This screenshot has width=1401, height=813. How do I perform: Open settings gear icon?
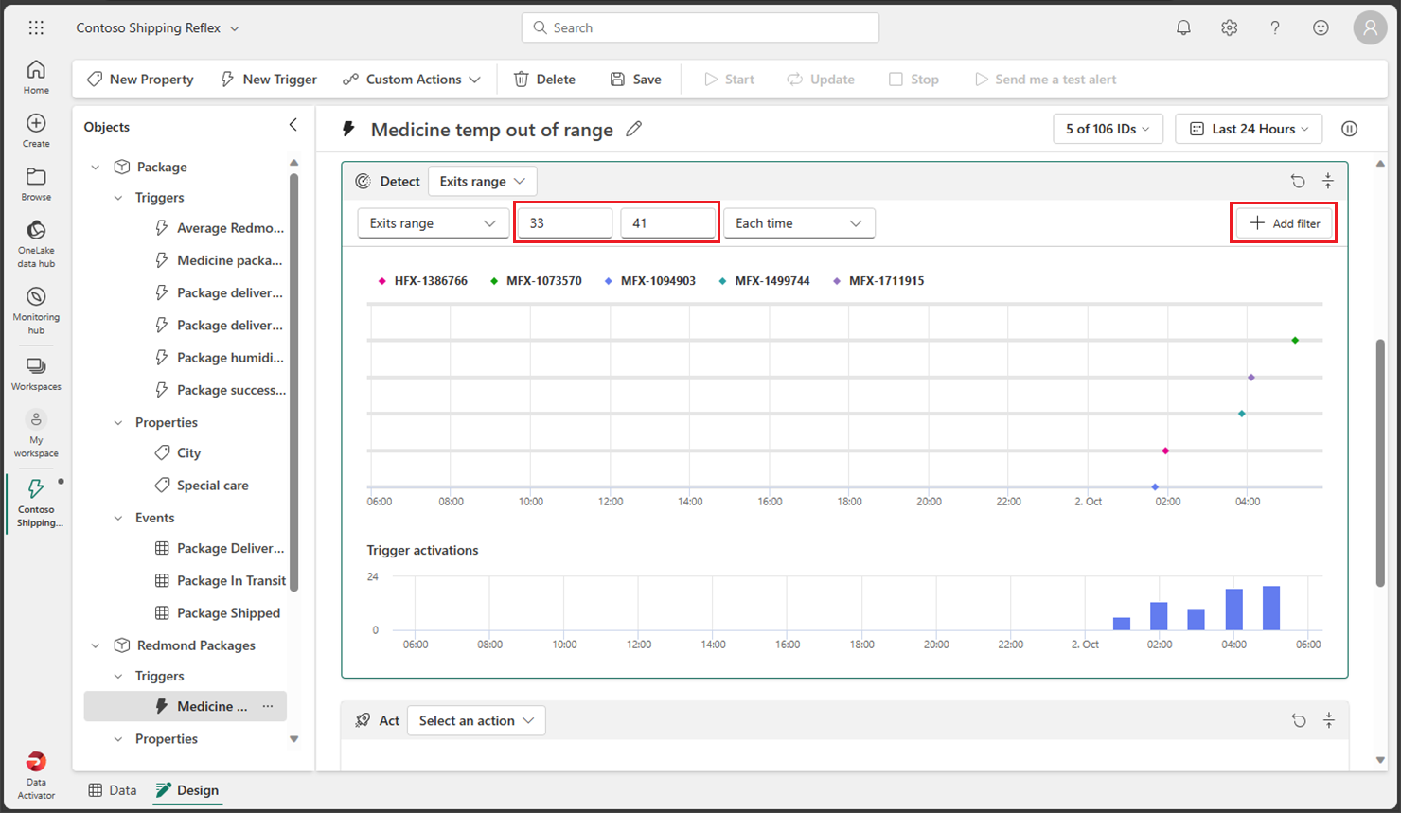point(1229,27)
